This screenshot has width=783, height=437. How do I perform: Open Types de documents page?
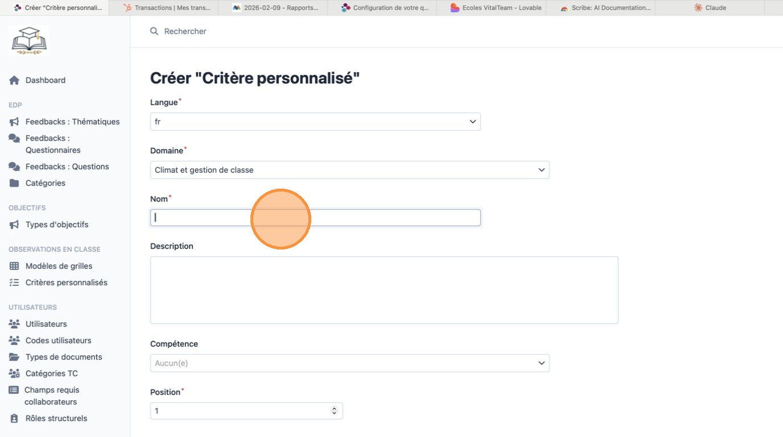coord(64,357)
